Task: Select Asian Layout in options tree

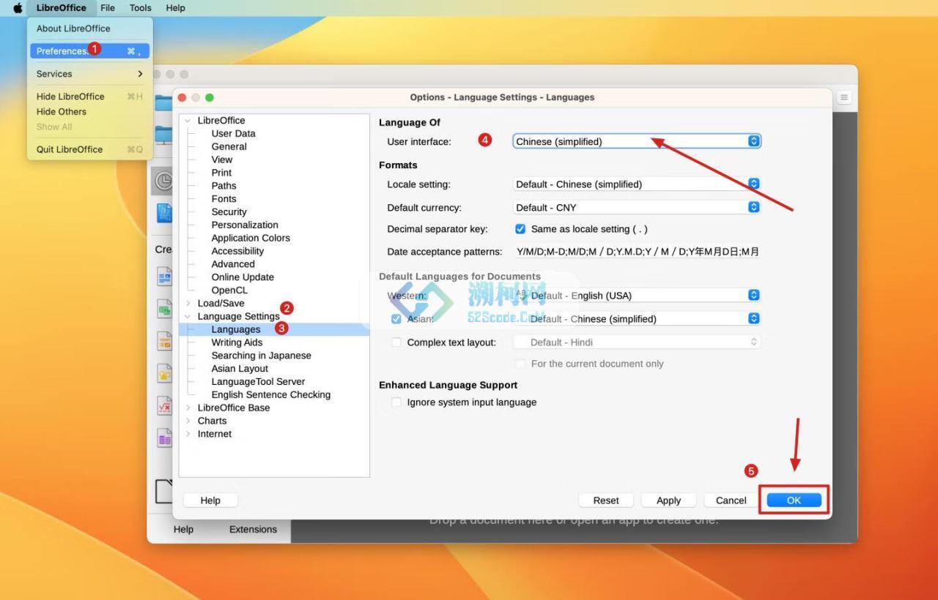Action: click(x=240, y=370)
